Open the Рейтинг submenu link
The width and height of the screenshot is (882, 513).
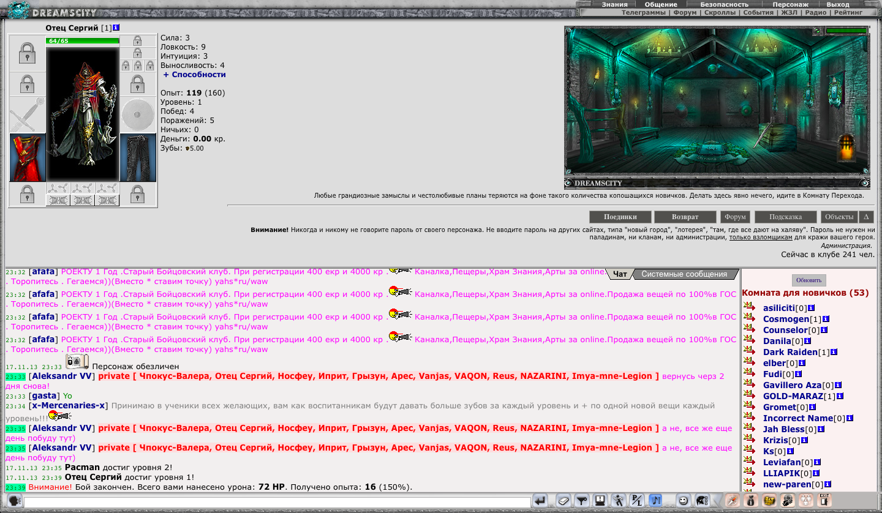(848, 12)
